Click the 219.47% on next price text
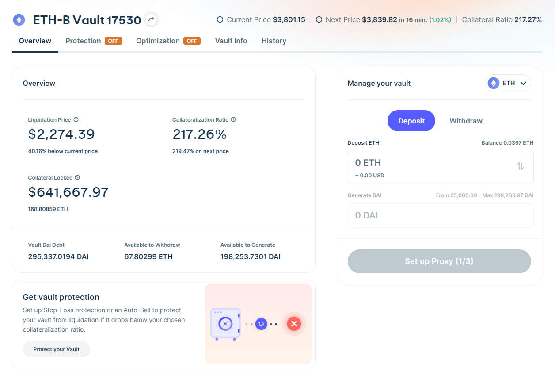555x379 pixels. tap(201, 151)
